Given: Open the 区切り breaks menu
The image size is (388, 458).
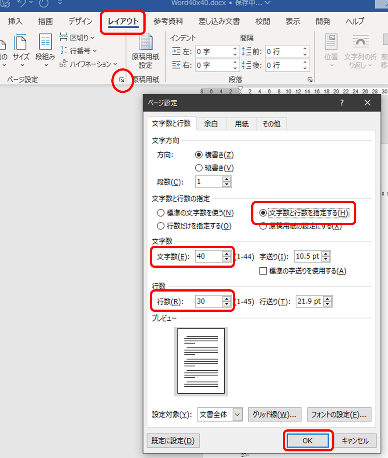Looking at the screenshot, I should (x=77, y=38).
